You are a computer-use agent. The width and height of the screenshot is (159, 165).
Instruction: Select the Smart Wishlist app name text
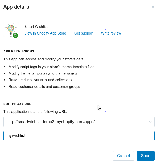point(36,27)
